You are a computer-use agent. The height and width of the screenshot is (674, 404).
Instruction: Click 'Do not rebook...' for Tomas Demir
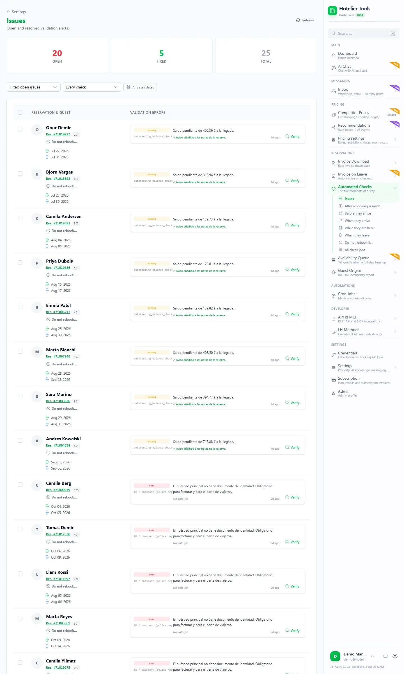61,542
